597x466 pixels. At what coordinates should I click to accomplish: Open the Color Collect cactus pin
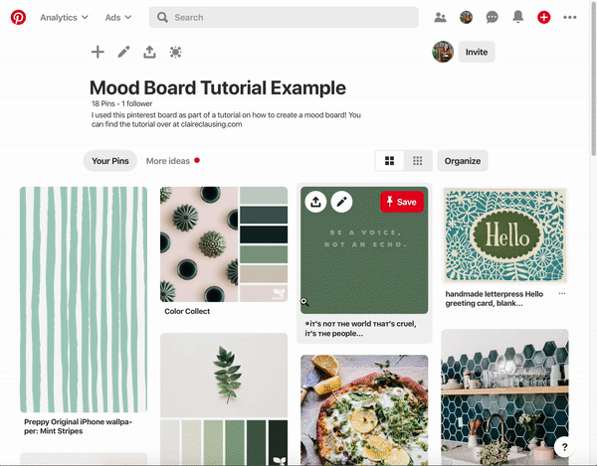coord(224,244)
